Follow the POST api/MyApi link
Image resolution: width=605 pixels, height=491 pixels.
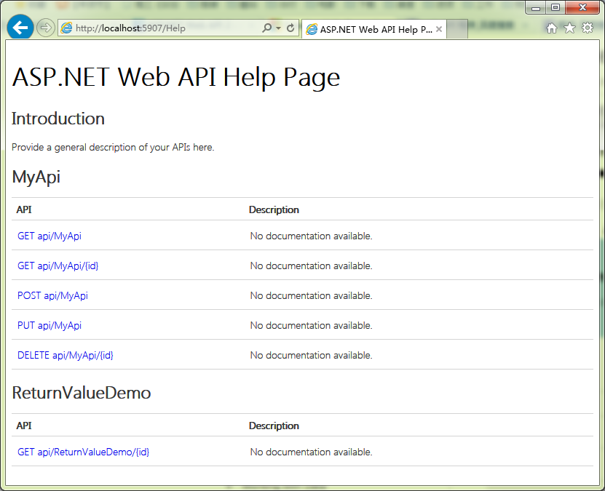[52, 295]
